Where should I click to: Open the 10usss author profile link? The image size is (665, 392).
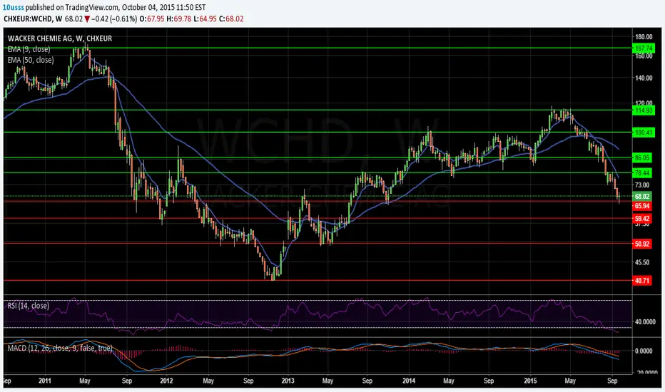[x=13, y=7]
